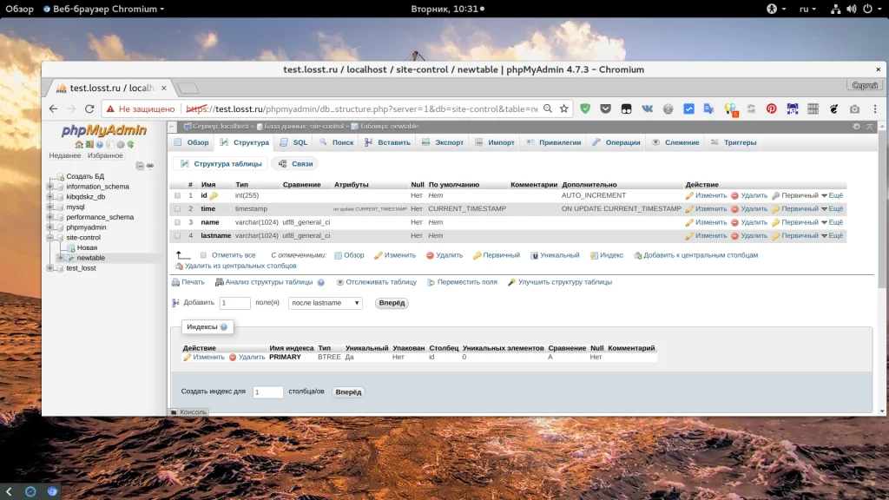Image resolution: width=889 pixels, height=500 pixels.
Task: Open the 'после lastname' position dropdown
Action: 326,303
